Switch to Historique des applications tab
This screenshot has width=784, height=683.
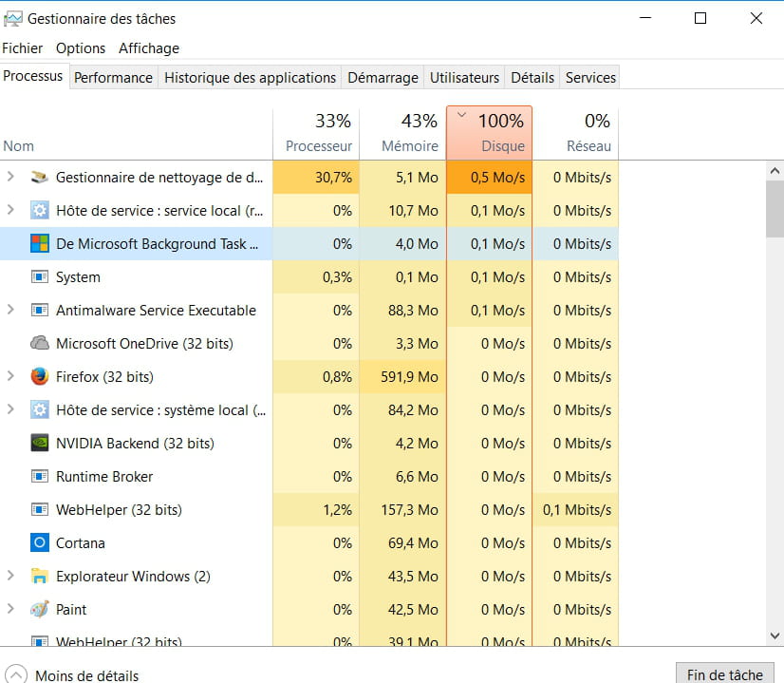250,78
